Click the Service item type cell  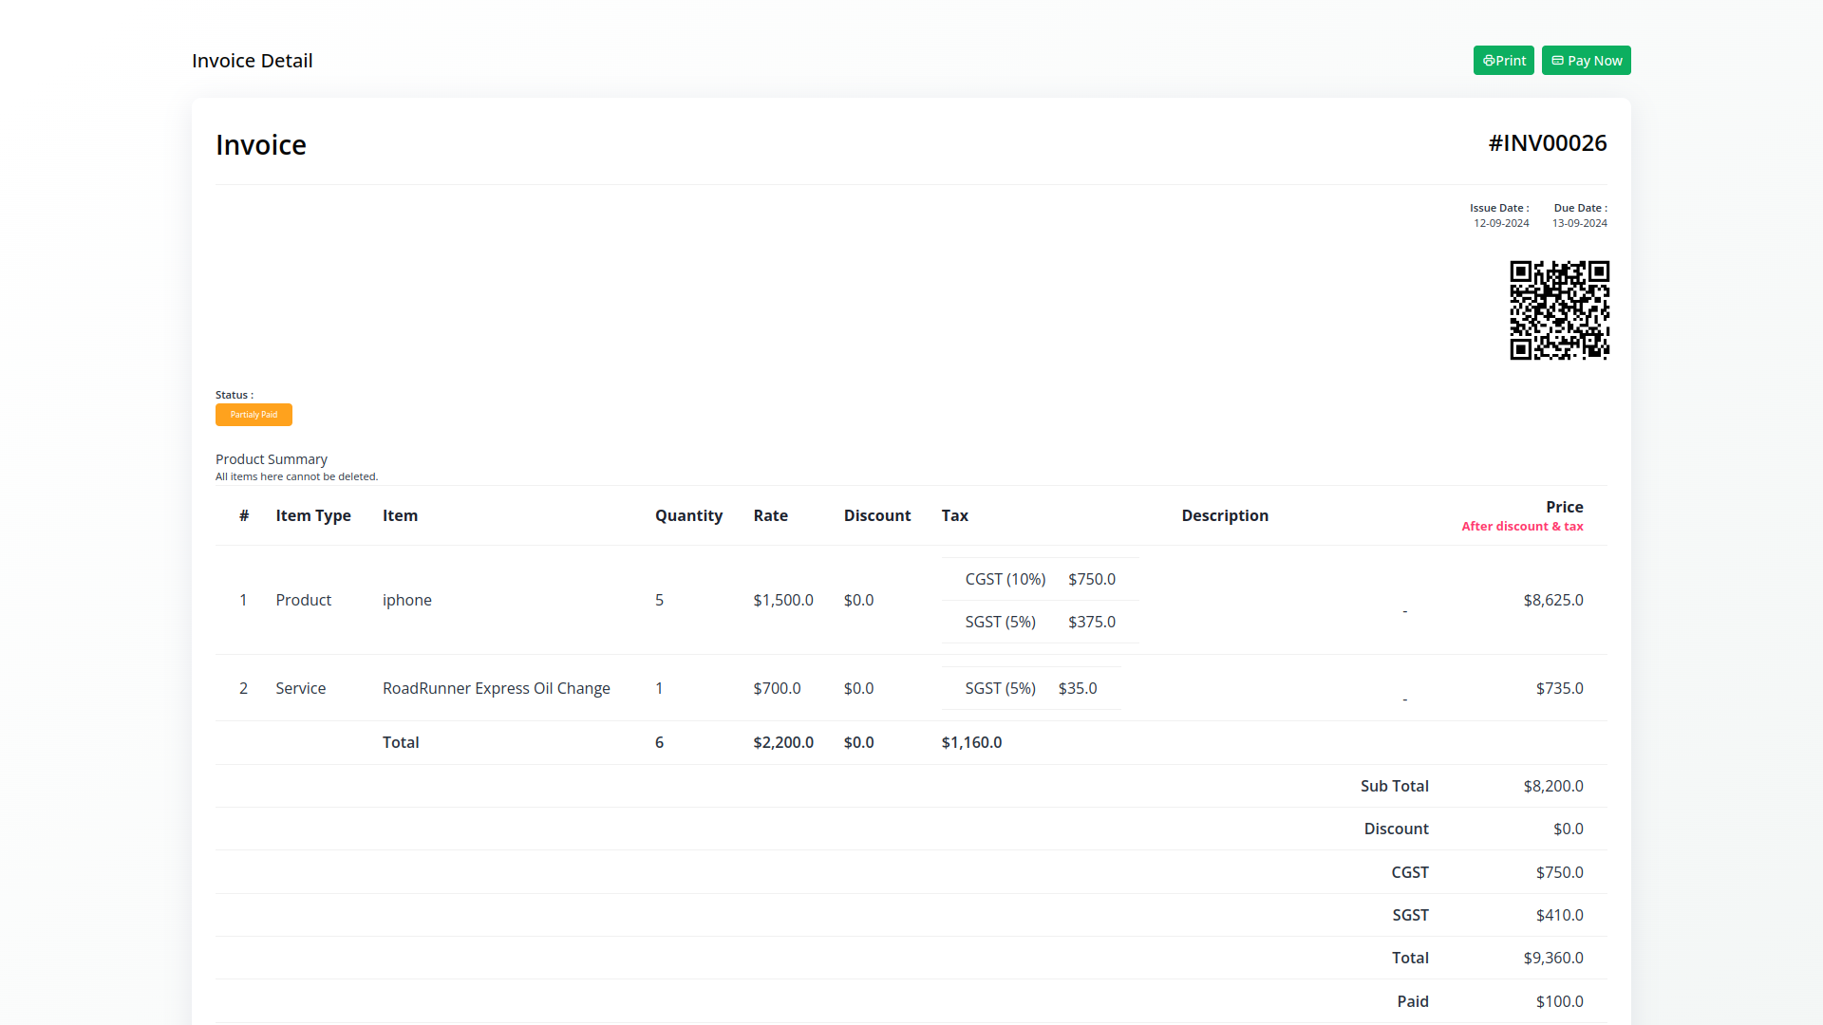300,688
